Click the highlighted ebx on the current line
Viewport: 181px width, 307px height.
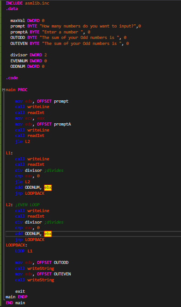click(x=48, y=234)
